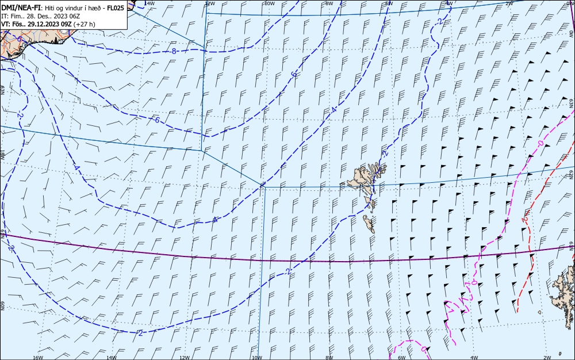Click the blue '8' isotherm contour label

tap(174, 51)
